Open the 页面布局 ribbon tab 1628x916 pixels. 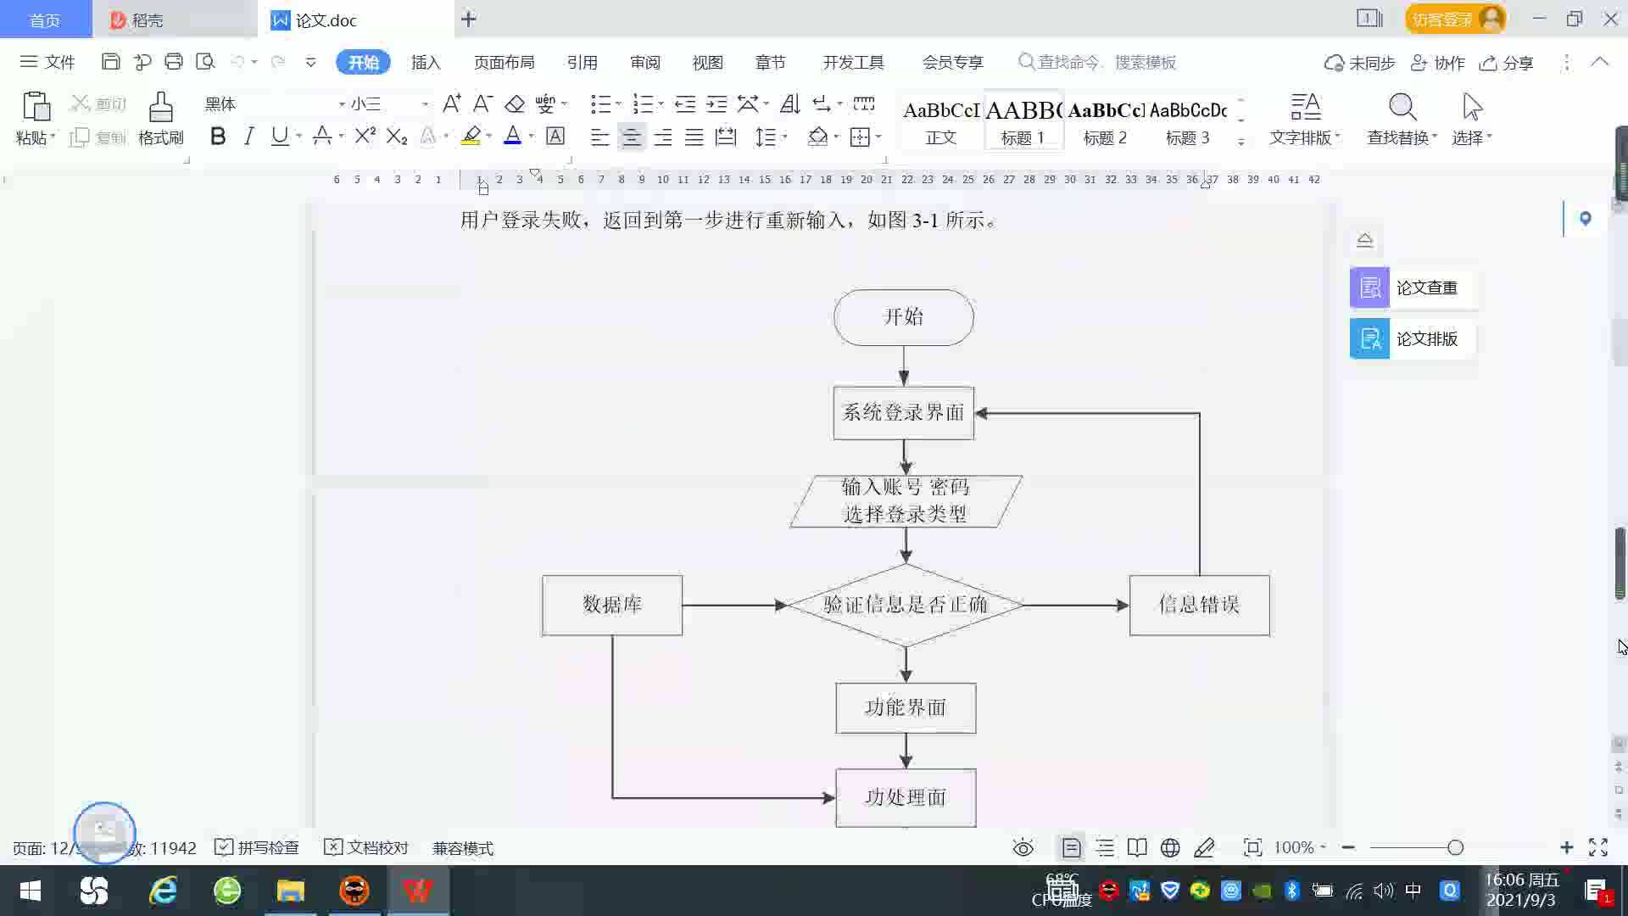[504, 63]
